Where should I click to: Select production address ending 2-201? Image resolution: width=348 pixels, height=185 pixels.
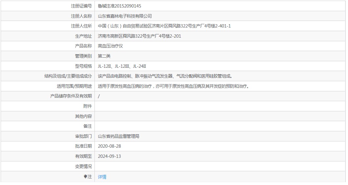point(139,36)
